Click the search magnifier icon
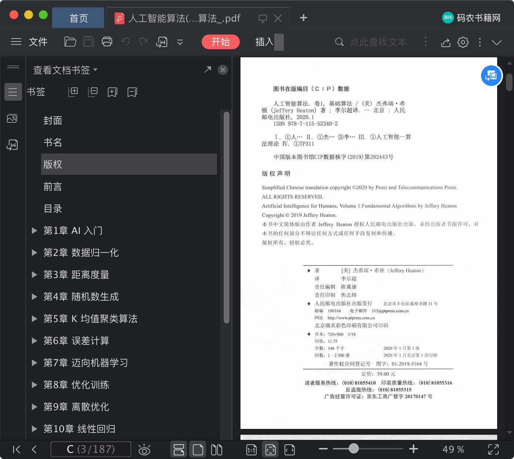This screenshot has height=459, width=514. 339,42
